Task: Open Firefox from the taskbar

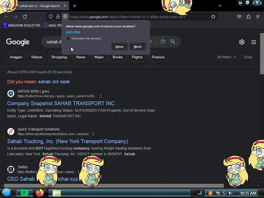Action: click(40, 193)
